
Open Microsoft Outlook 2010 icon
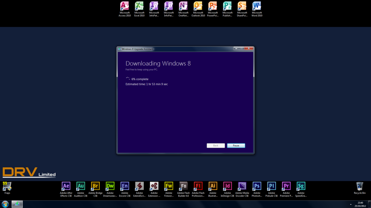[x=198, y=6]
